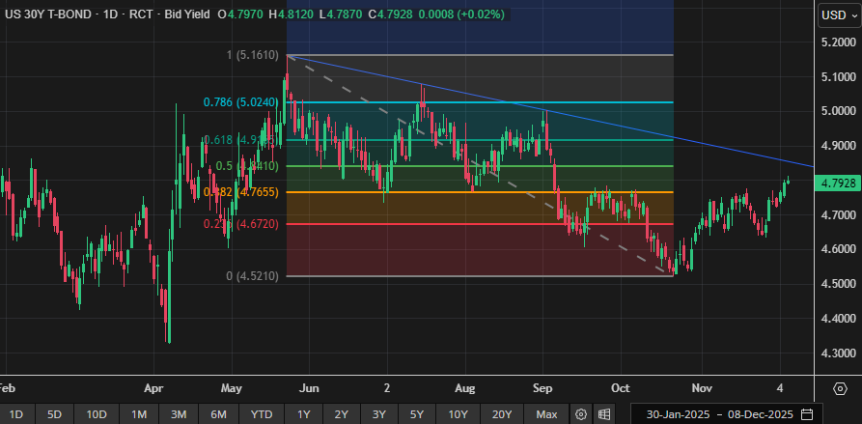Select the 1M range button
Viewport: 862px width, 424px height.
[139, 414]
